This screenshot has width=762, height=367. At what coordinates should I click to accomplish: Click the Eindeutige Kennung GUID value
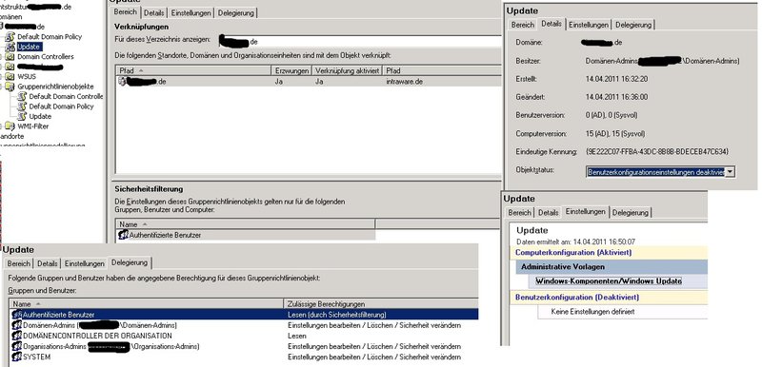657,152
